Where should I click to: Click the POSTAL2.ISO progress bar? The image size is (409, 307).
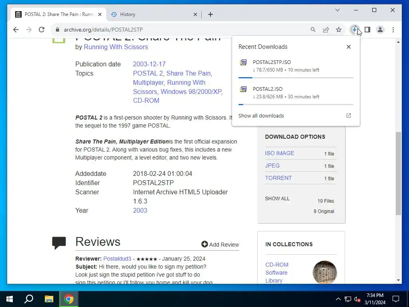[296, 104]
